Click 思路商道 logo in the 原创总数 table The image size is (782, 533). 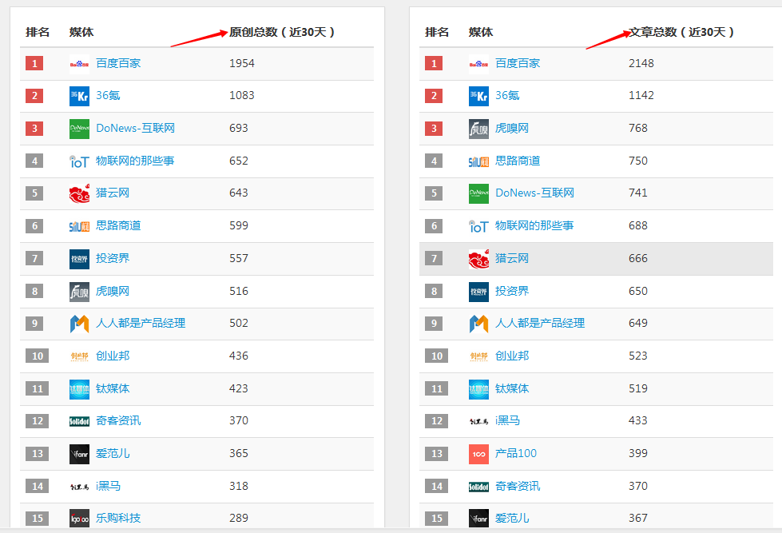(79, 227)
